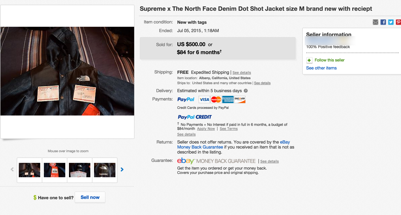Show previous thumbnails with left arrow
401x215 pixels.
pos(12,170)
